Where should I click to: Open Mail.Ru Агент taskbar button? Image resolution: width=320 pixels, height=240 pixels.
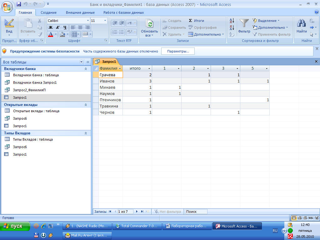(x=87, y=235)
